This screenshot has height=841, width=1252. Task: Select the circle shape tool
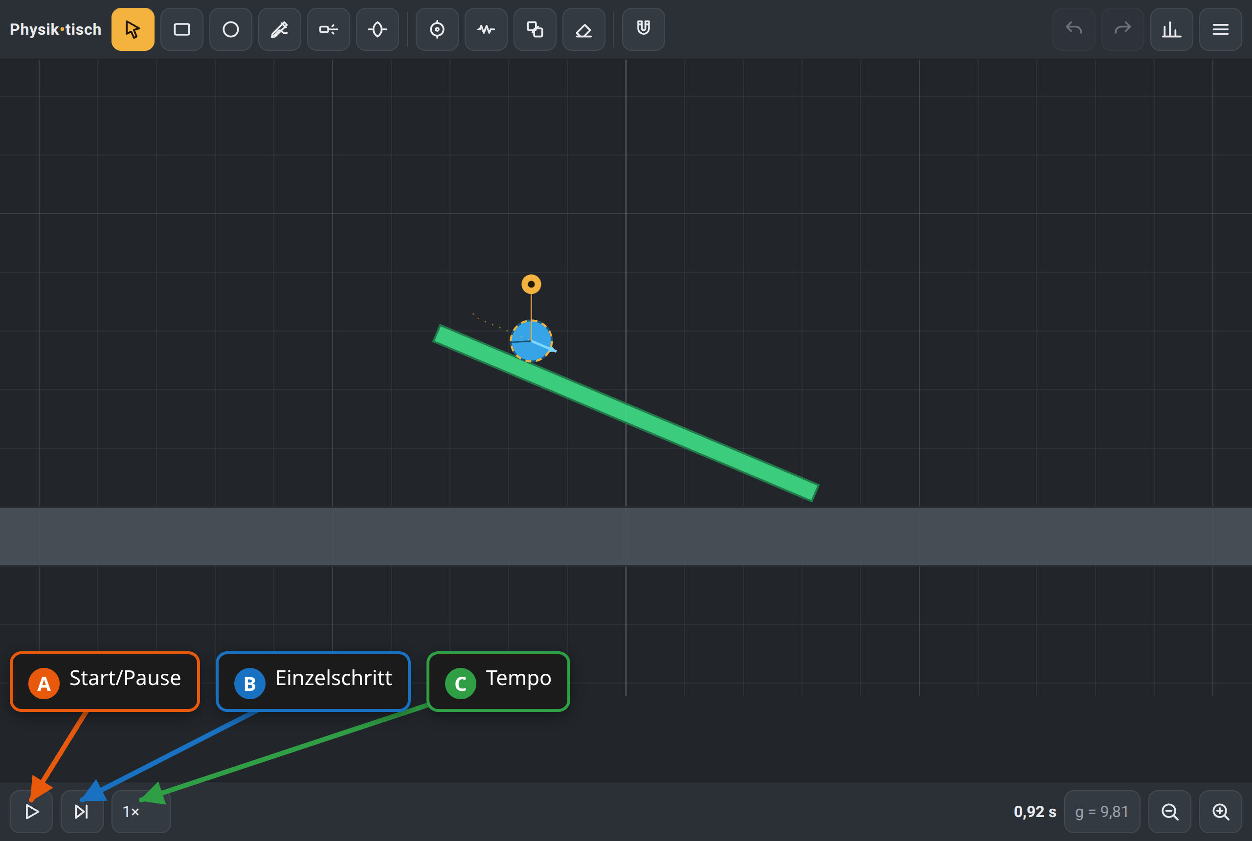pyautogui.click(x=231, y=29)
